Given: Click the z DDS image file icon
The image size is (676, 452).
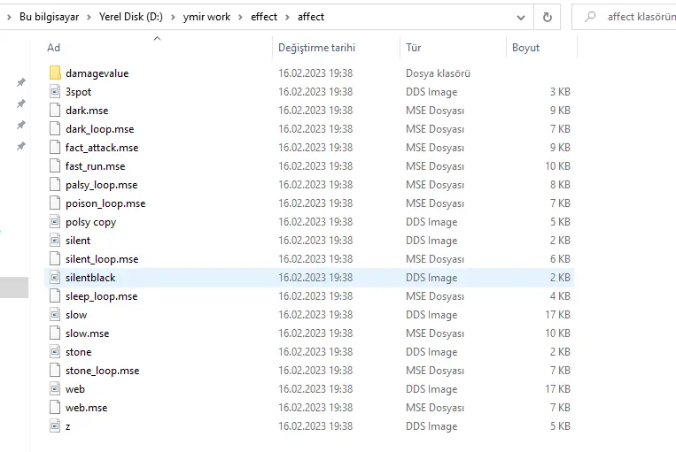Looking at the screenshot, I should (55, 426).
